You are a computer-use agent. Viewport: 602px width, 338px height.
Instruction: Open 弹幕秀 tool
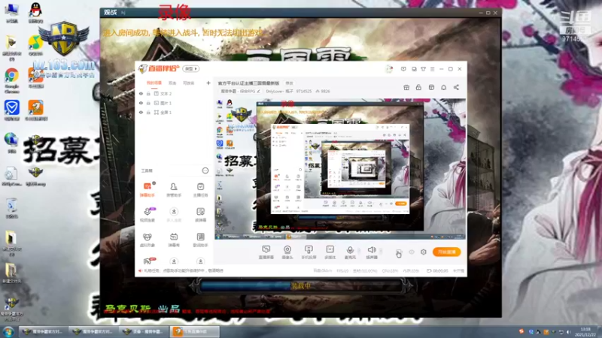[174, 240]
